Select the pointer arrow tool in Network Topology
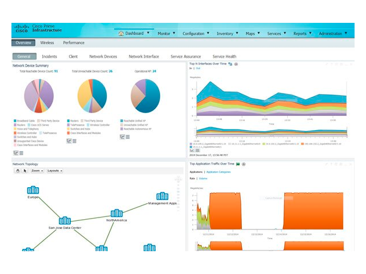The height and width of the screenshot is (274, 366). [25, 171]
